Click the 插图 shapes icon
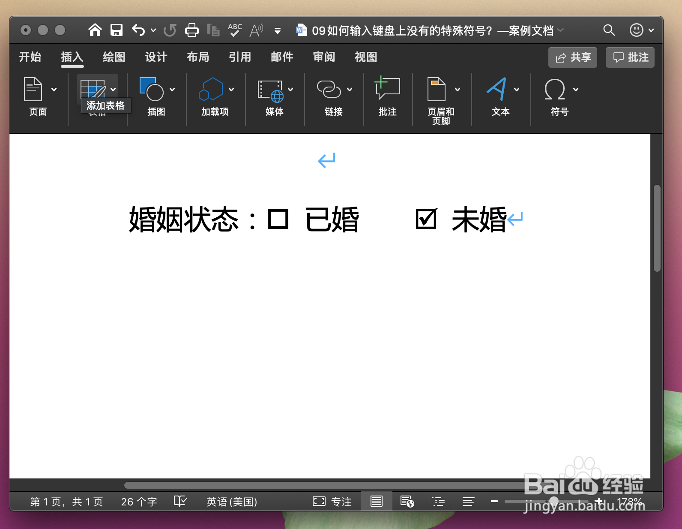The width and height of the screenshot is (682, 529). click(x=151, y=89)
